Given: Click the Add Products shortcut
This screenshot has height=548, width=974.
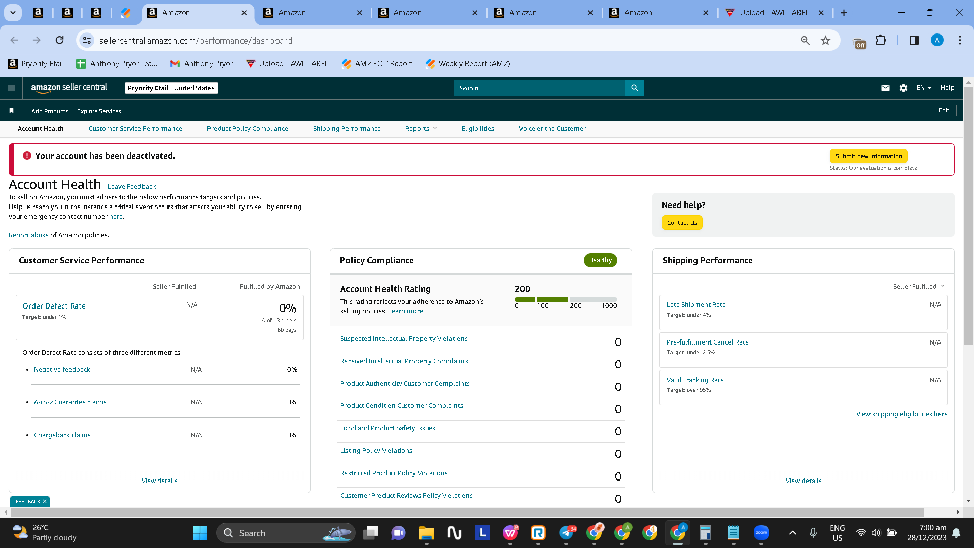Looking at the screenshot, I should [x=50, y=111].
